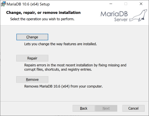Viewport: 149px width, 116px height.
Task: Close the setup dialog with X
Action: coord(141,4)
